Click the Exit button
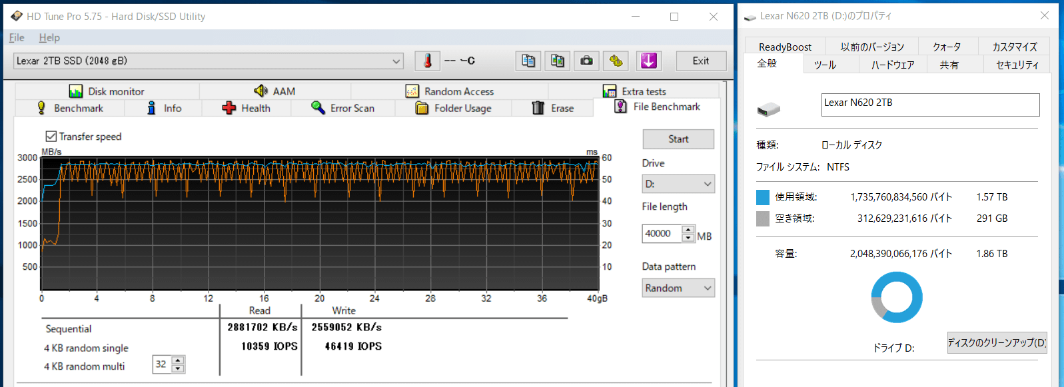Viewport: 1064px width, 387px height. (701, 61)
